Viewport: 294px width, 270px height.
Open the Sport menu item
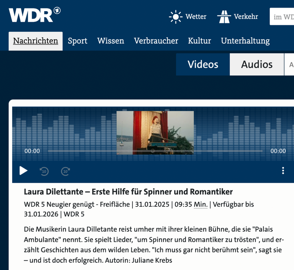click(x=77, y=41)
